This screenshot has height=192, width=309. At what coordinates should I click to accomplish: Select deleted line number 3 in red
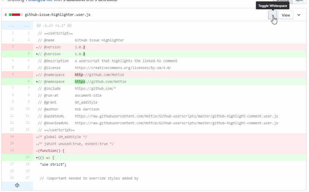12,47
